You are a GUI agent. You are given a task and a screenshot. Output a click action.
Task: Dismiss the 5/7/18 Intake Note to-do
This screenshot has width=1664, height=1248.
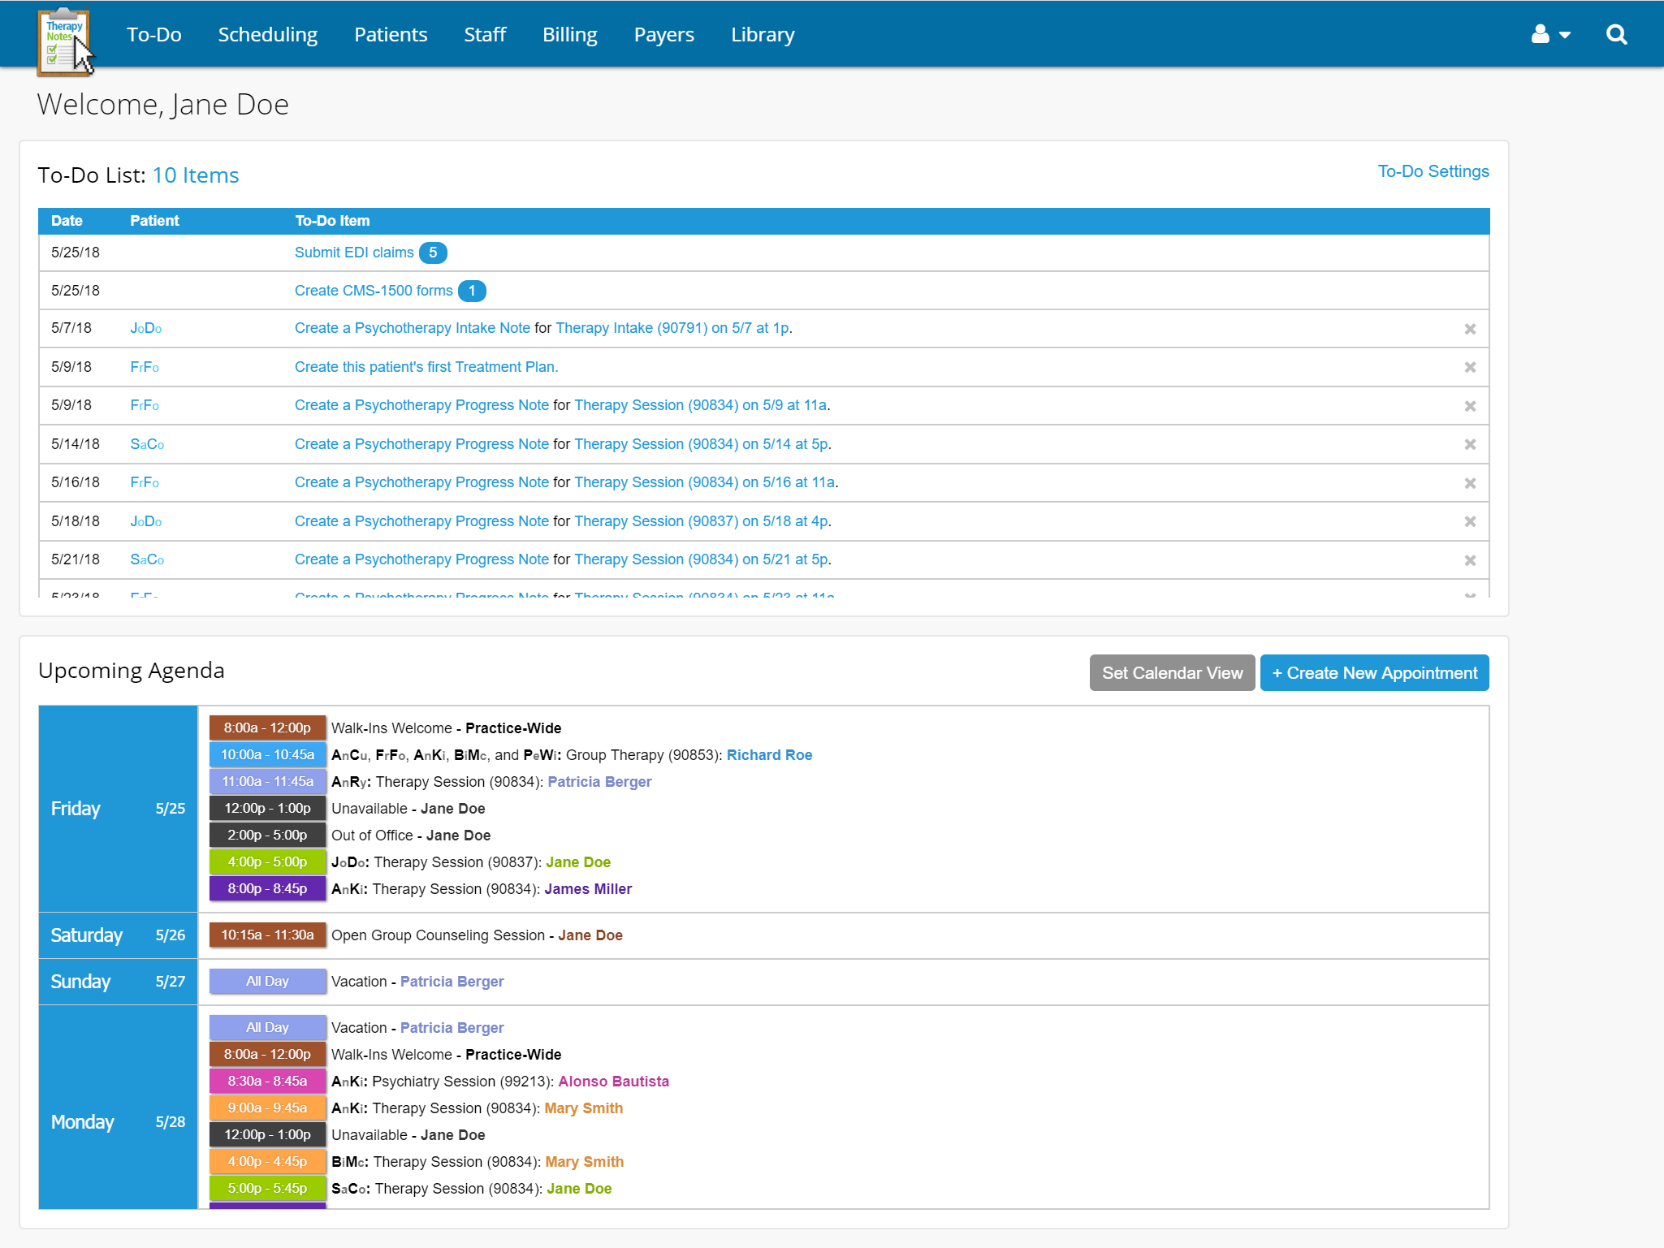(x=1469, y=329)
